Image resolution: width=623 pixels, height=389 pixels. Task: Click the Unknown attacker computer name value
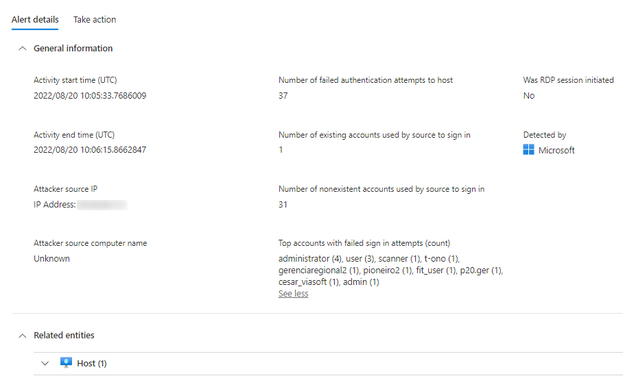click(x=51, y=259)
